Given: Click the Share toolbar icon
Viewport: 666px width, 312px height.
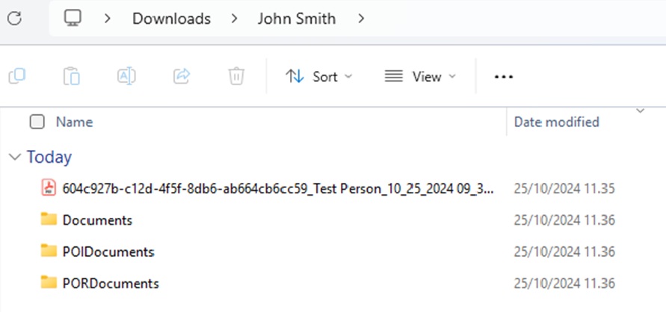Looking at the screenshot, I should 182,76.
